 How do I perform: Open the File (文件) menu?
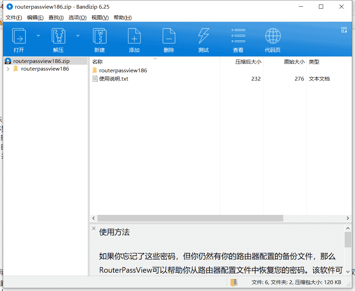14,18
